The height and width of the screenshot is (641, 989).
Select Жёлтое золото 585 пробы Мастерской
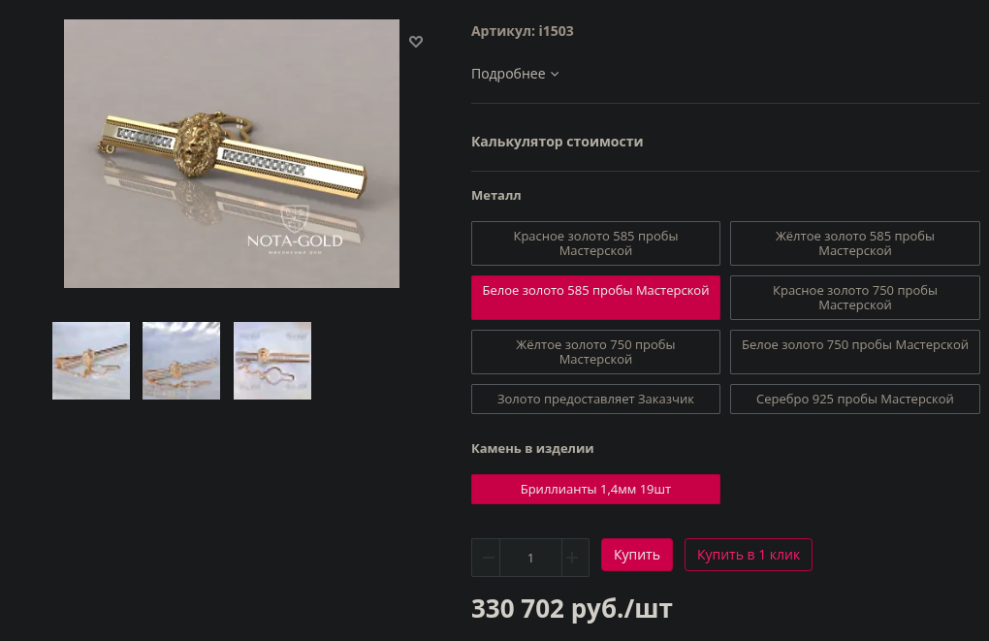coord(854,243)
